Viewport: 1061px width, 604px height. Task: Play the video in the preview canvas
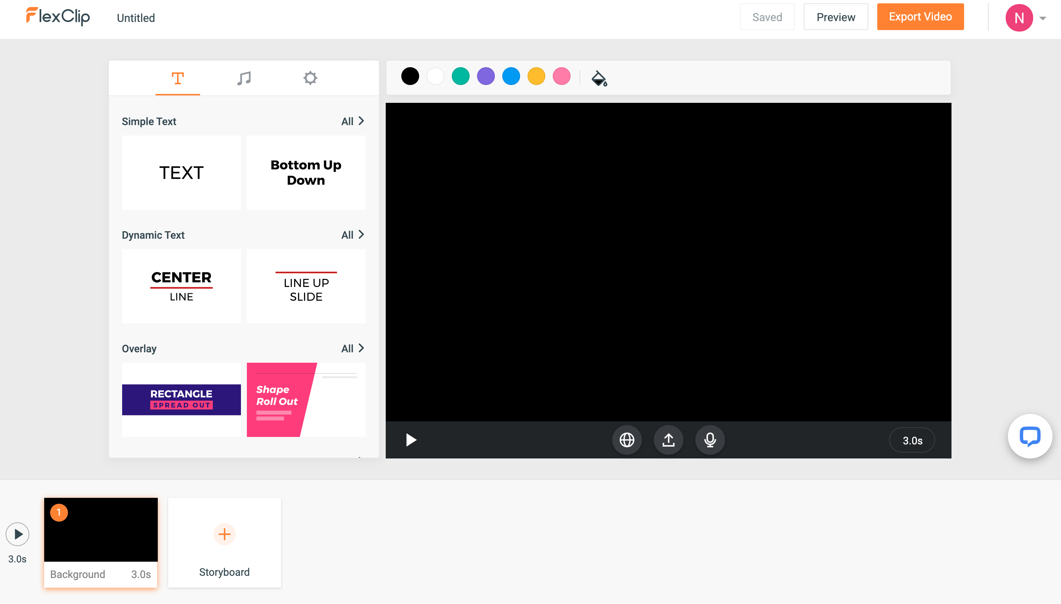click(x=411, y=440)
